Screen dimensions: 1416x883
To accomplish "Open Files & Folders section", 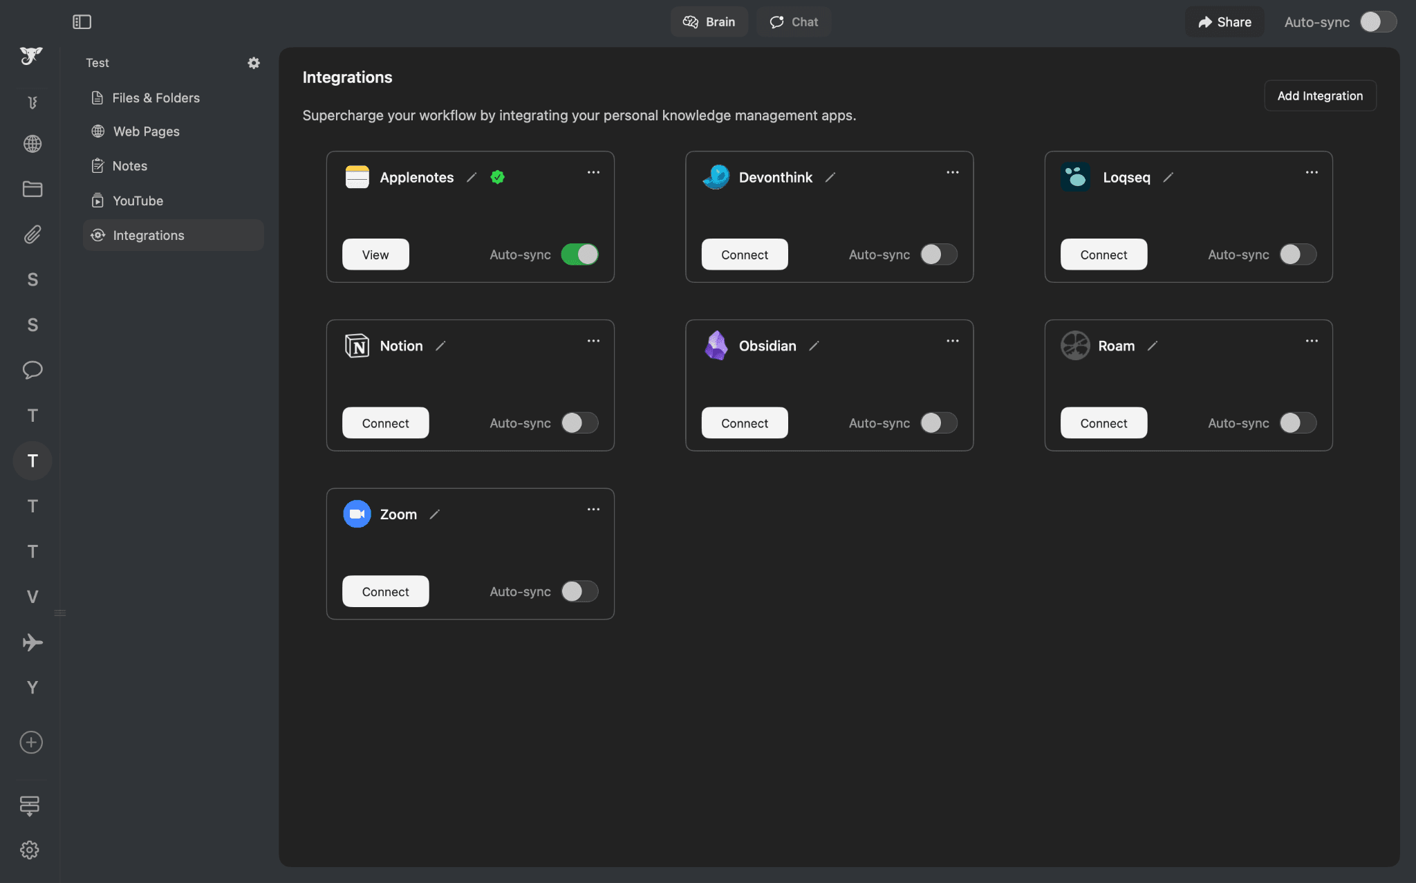I will 173,98.
